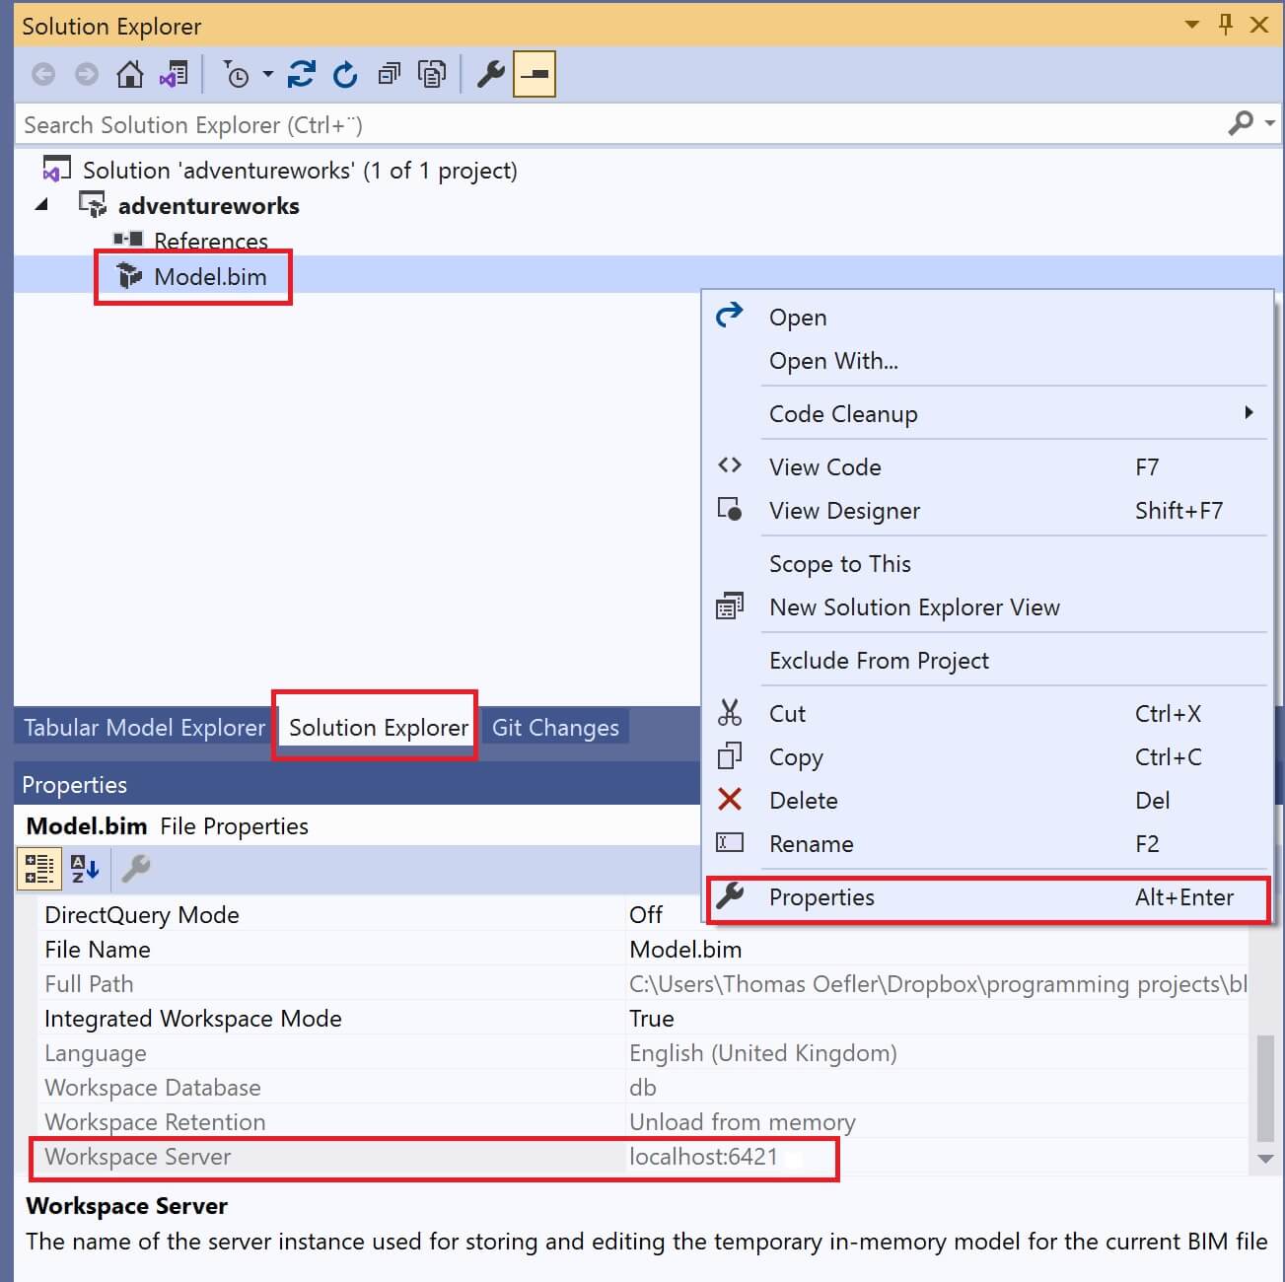The width and height of the screenshot is (1285, 1282).
Task: Click the Refresh icon in the toolbar
Action: pyautogui.click(x=345, y=74)
